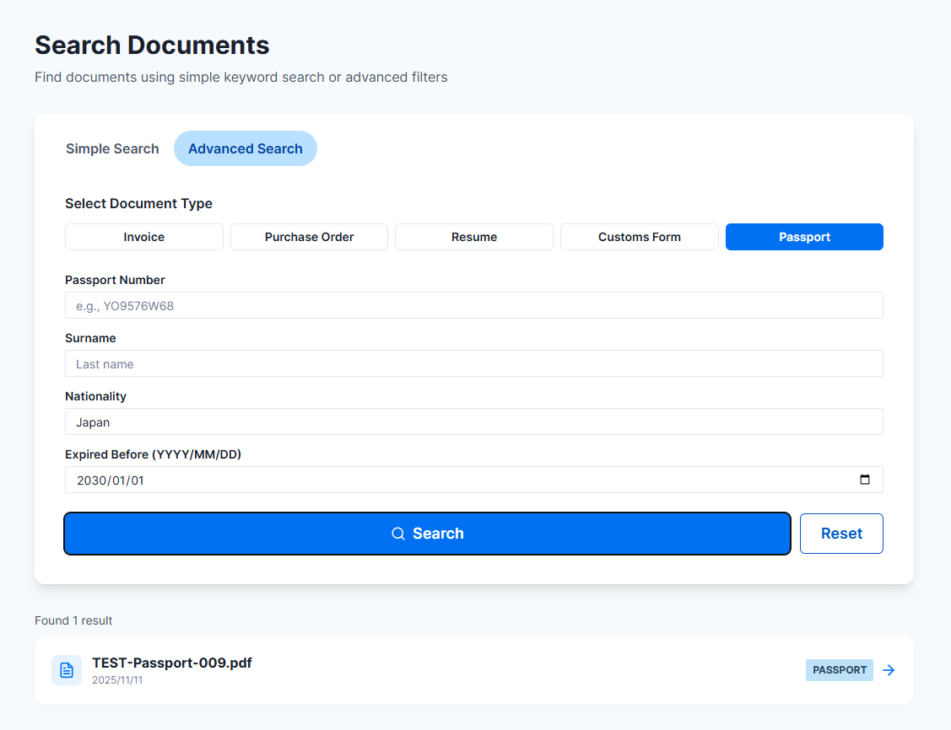Click the result date 2025/11/11
This screenshot has height=730, width=951.
pyautogui.click(x=117, y=680)
